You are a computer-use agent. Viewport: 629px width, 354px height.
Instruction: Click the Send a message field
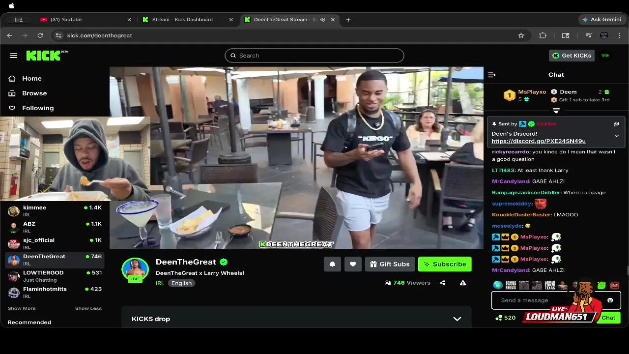[x=556, y=300]
